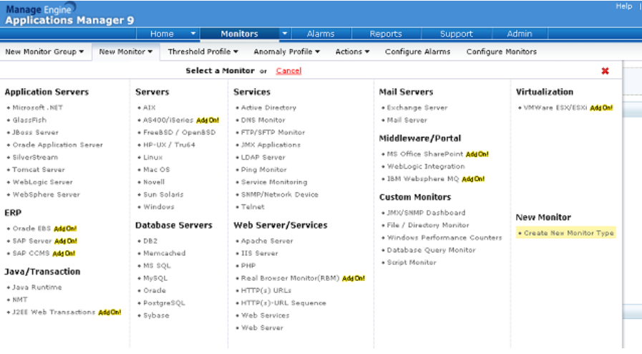Select SNMP/Network Device monitor

point(280,194)
